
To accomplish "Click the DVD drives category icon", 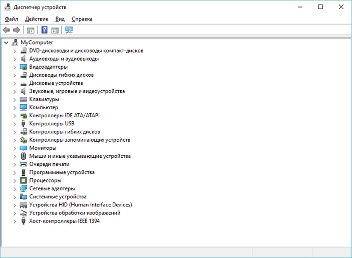I will [24, 51].
